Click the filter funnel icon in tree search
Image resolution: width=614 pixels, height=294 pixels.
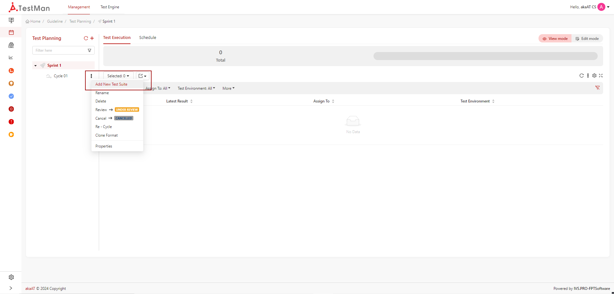[90, 50]
